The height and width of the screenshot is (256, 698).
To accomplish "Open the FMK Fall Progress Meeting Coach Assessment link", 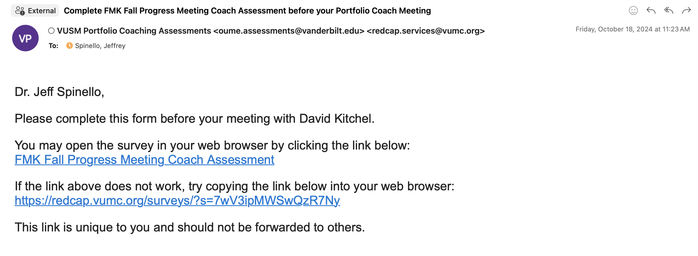I will pyautogui.click(x=144, y=160).
